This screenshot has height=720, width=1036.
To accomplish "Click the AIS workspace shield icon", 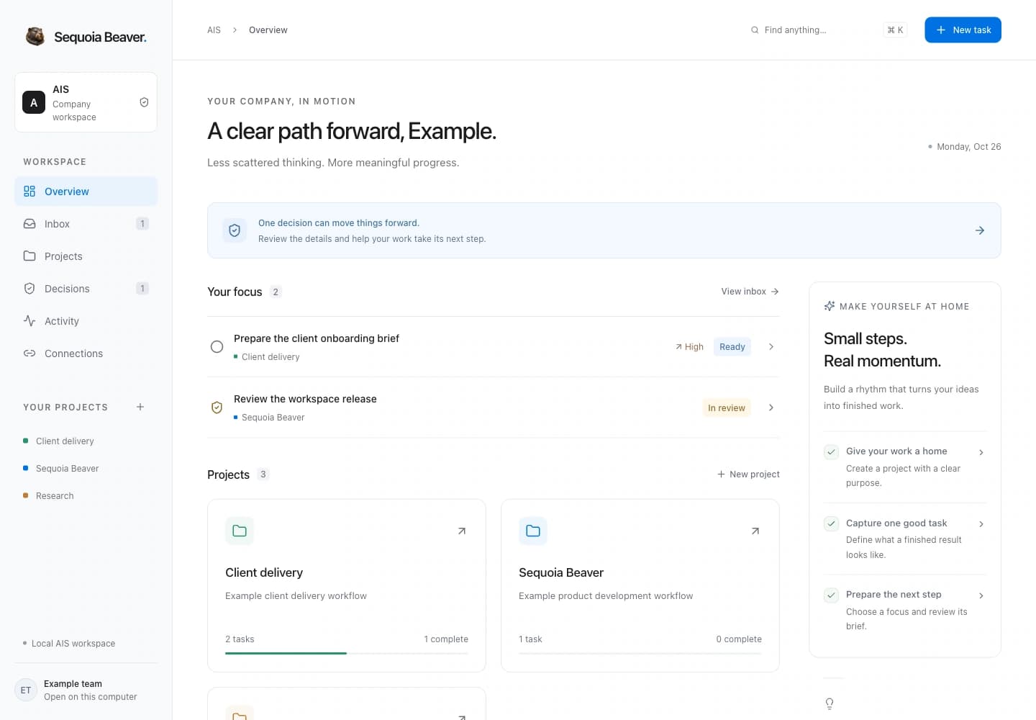I will (144, 102).
